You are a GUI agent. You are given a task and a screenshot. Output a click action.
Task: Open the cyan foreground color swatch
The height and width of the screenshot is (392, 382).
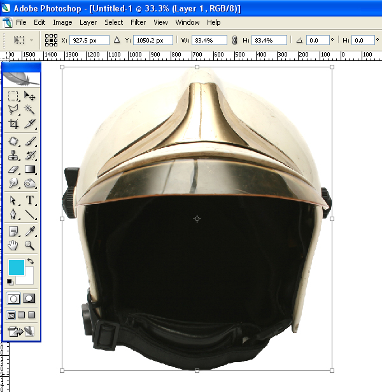pos(17,267)
